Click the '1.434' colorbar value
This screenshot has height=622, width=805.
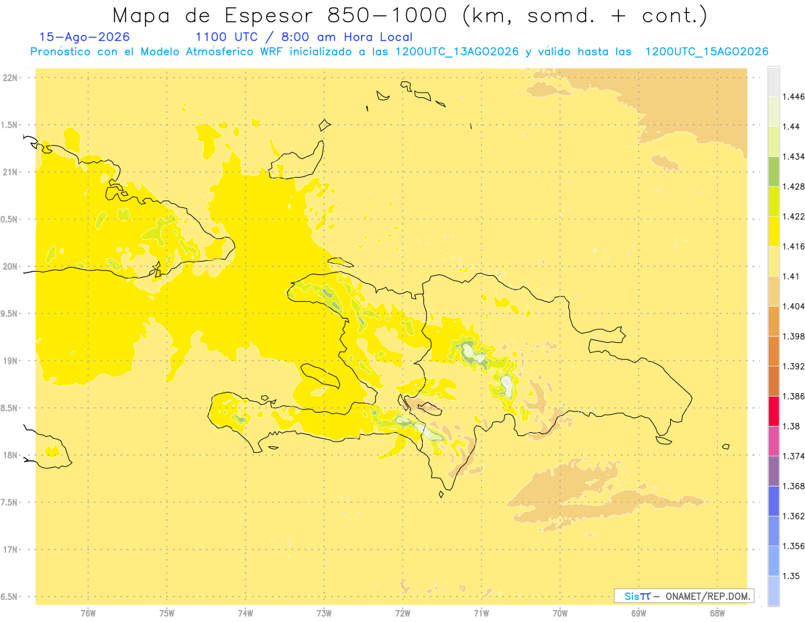point(794,156)
